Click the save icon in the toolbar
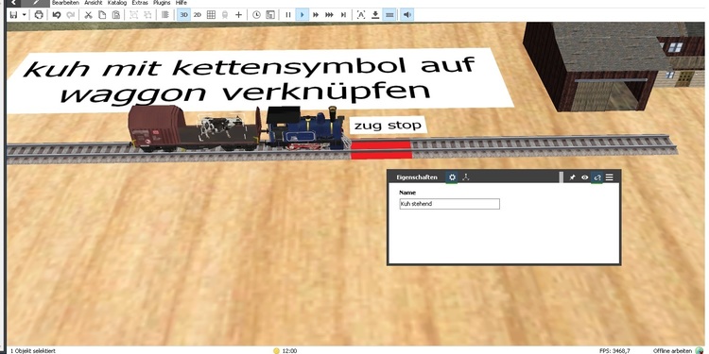The width and height of the screenshot is (709, 354). point(13,15)
